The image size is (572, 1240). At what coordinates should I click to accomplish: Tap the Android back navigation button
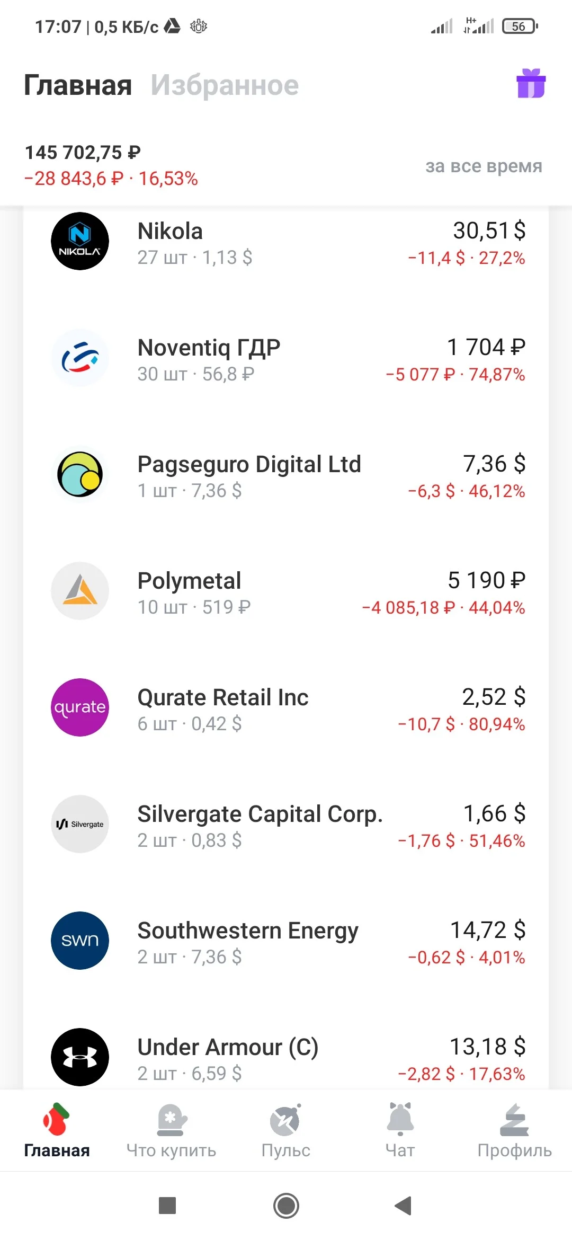click(x=404, y=1206)
